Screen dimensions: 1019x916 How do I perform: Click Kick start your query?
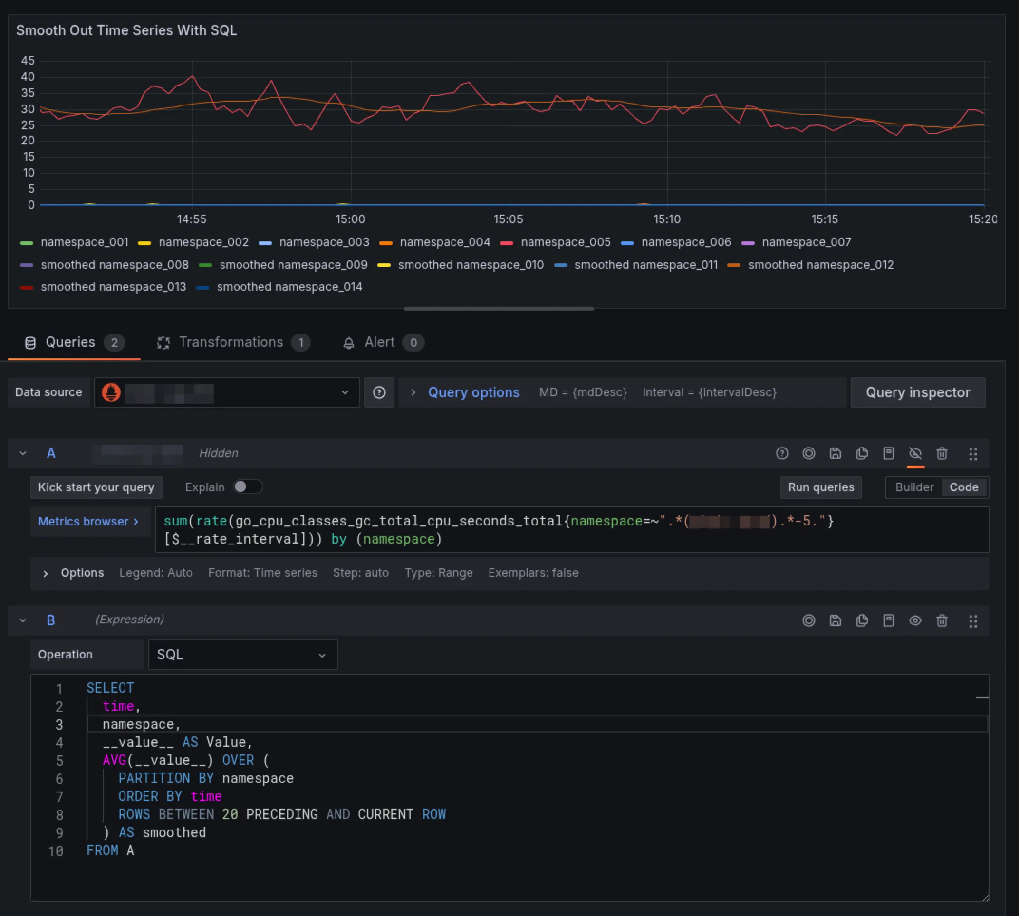click(96, 487)
